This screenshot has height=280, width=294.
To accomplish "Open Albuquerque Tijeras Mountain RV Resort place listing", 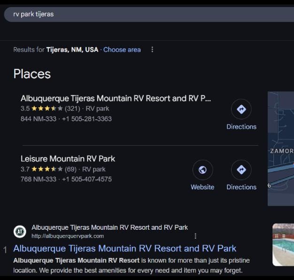I will [116, 99].
